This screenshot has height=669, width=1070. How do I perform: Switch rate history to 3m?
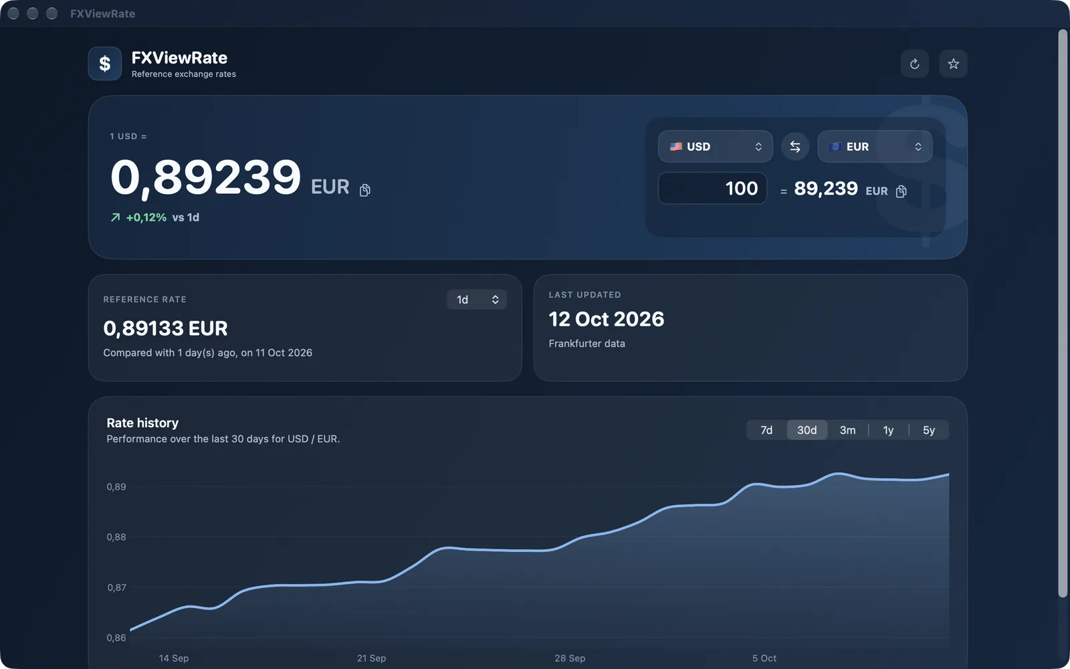(848, 430)
